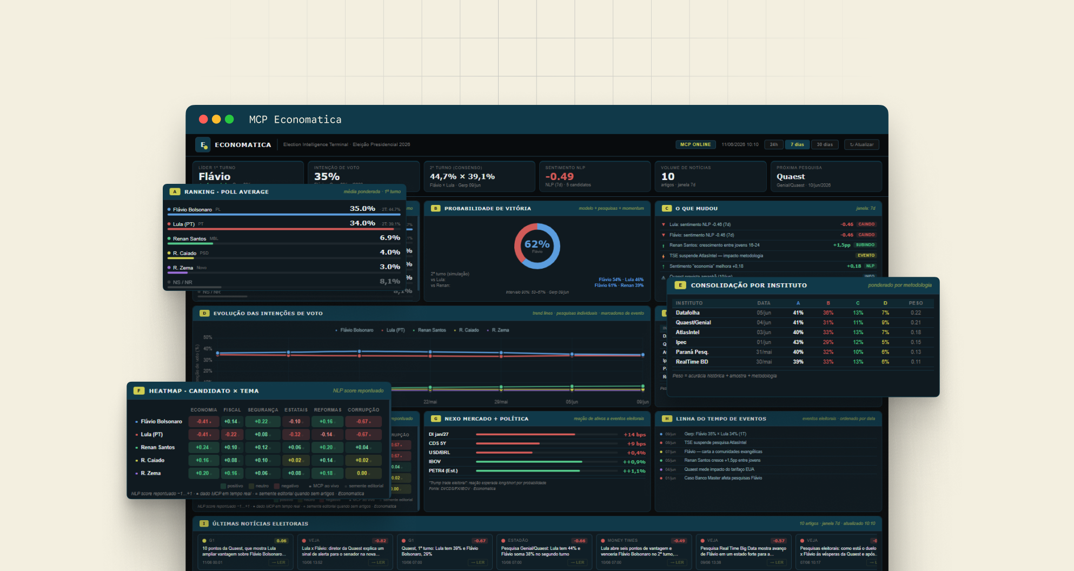This screenshot has height=571, width=1074.
Task: Click the negativo legend swatch in Heatmap
Action: point(277,486)
